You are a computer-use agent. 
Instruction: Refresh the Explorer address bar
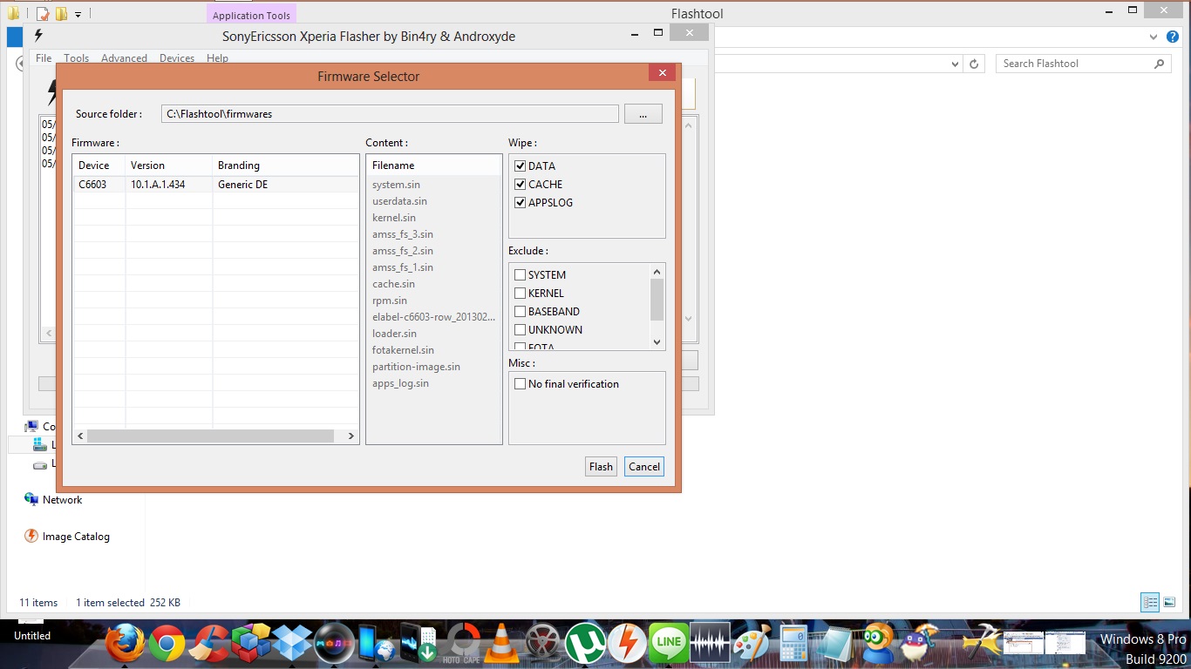(x=975, y=64)
